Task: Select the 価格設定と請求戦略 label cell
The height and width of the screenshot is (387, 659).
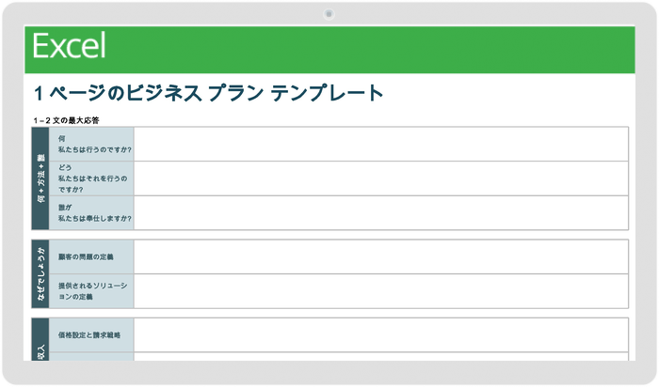Action: pos(94,334)
